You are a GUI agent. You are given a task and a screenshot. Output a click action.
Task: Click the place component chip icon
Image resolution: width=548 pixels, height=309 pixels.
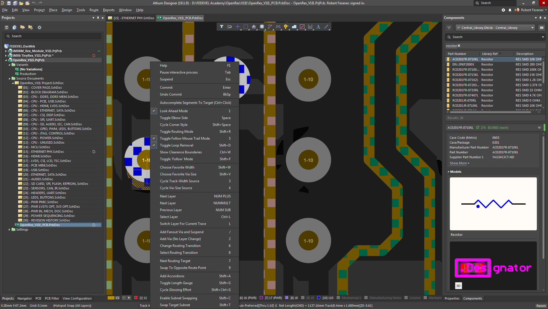pos(262,27)
